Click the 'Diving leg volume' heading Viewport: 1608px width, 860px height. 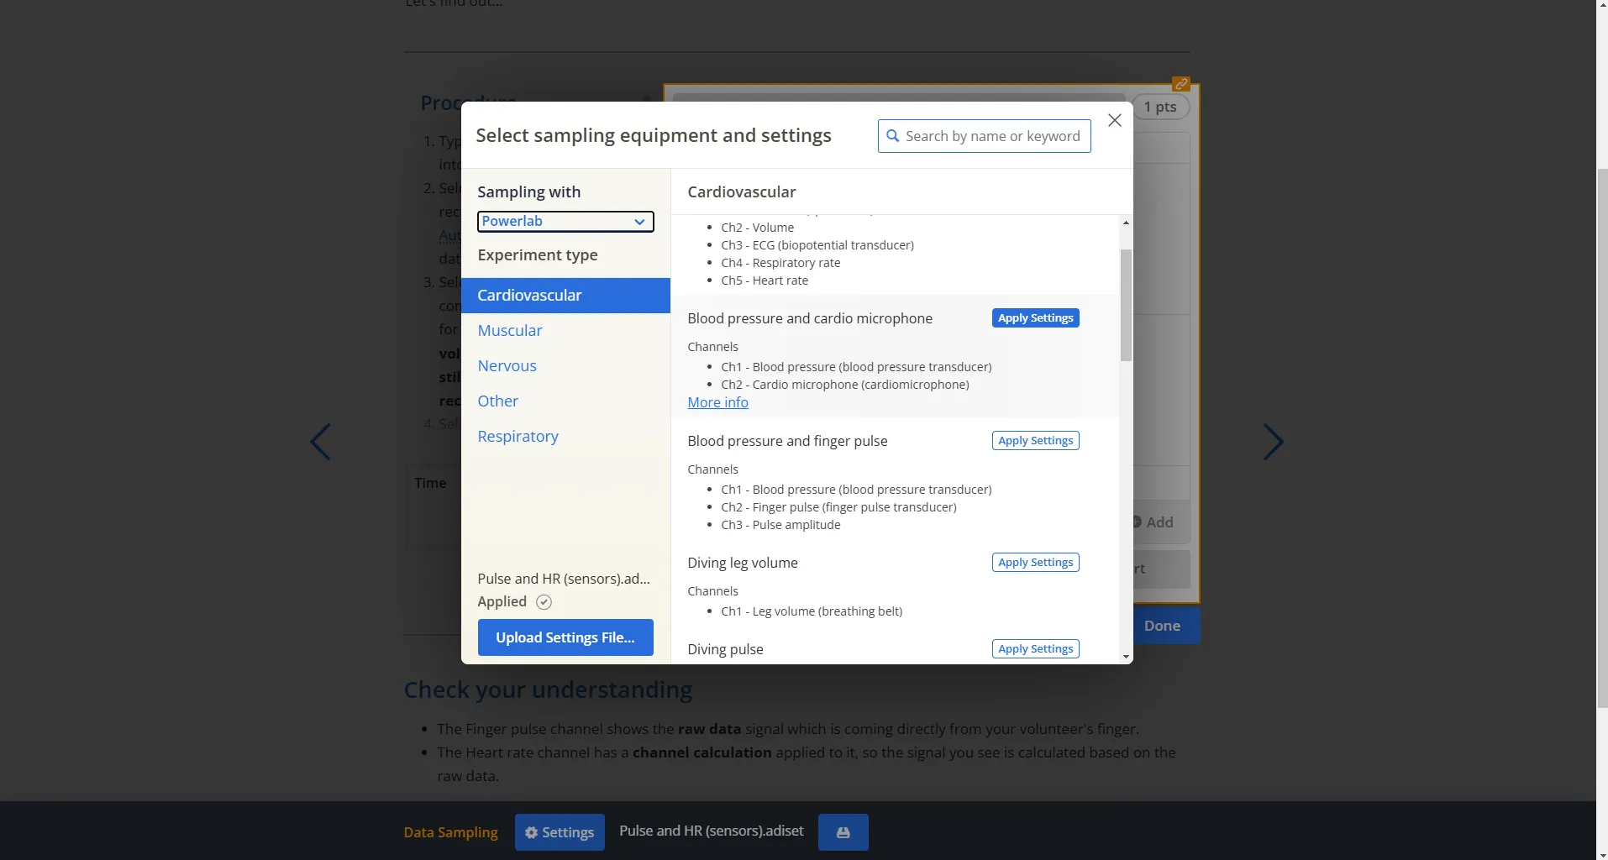(743, 563)
